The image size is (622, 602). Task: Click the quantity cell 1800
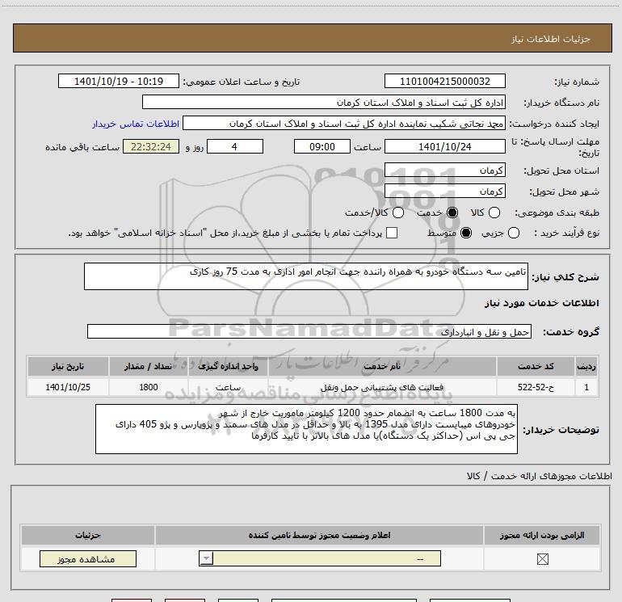click(149, 387)
